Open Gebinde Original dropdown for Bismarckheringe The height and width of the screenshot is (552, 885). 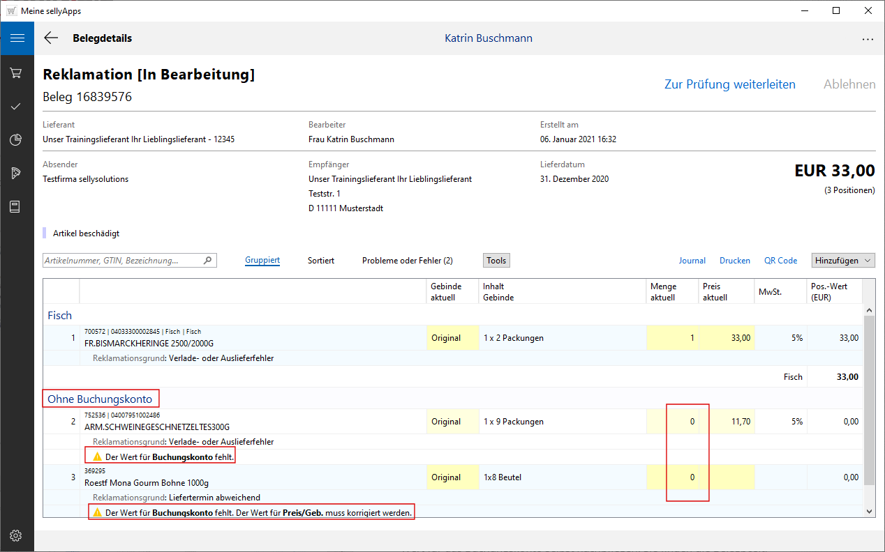point(452,338)
